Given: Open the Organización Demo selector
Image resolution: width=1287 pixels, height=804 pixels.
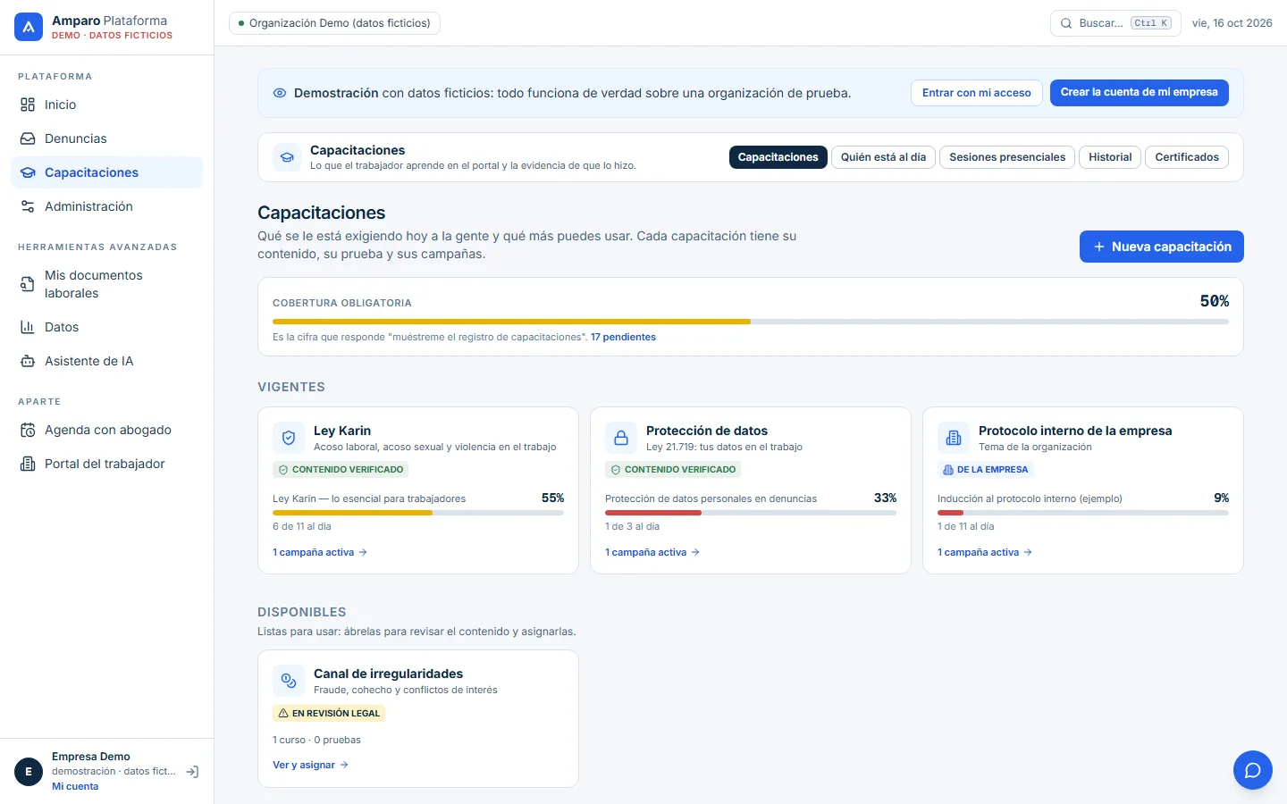Looking at the screenshot, I should click(334, 23).
